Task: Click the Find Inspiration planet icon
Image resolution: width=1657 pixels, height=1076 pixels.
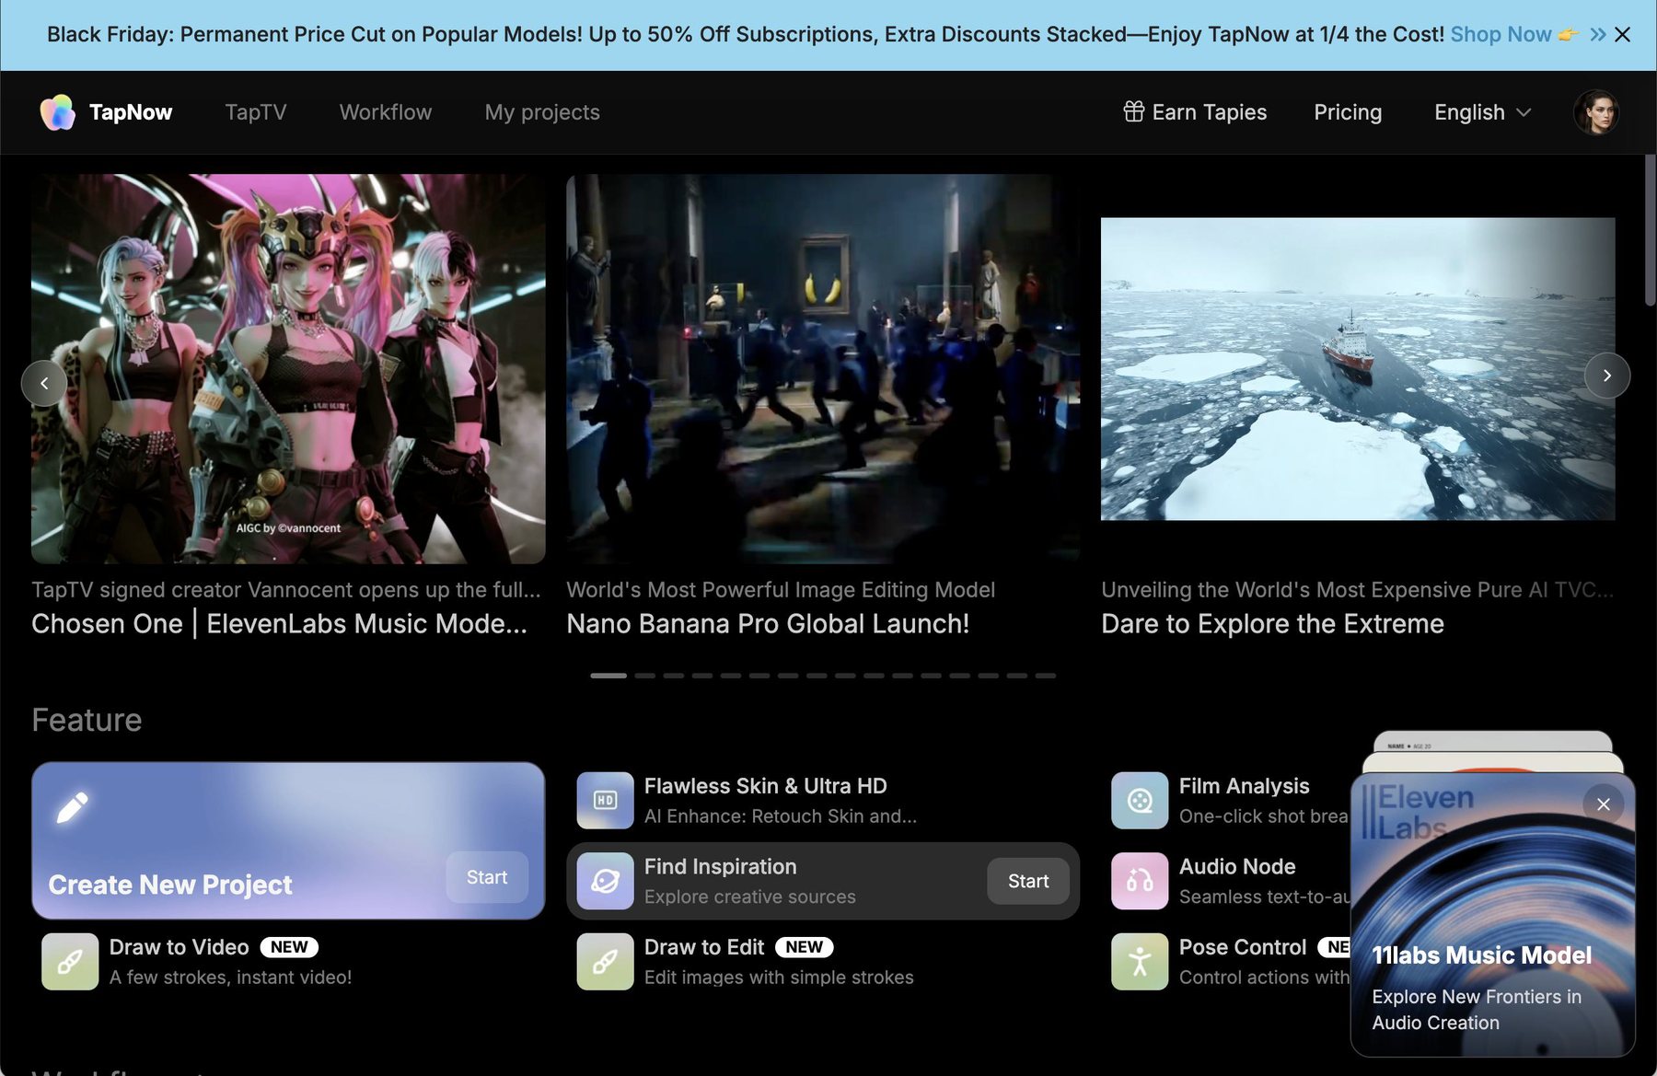Action: click(605, 881)
